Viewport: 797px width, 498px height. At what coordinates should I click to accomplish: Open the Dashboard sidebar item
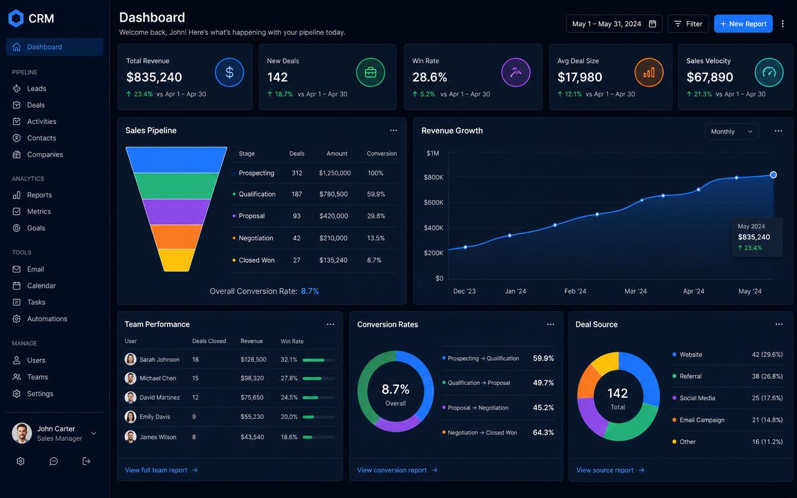coord(55,47)
